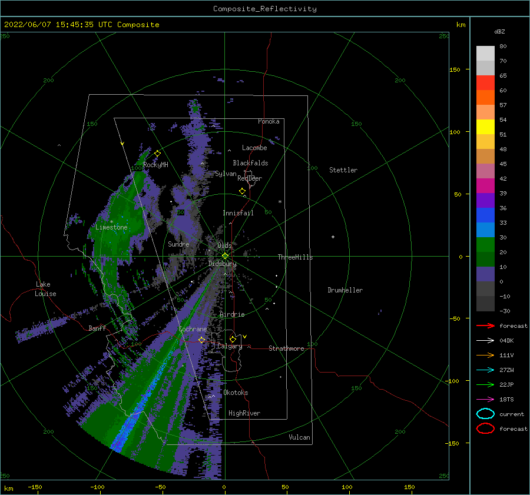Select the white 04DK arrow legend icon
Viewport: 530px width, 495px height.
point(485,341)
